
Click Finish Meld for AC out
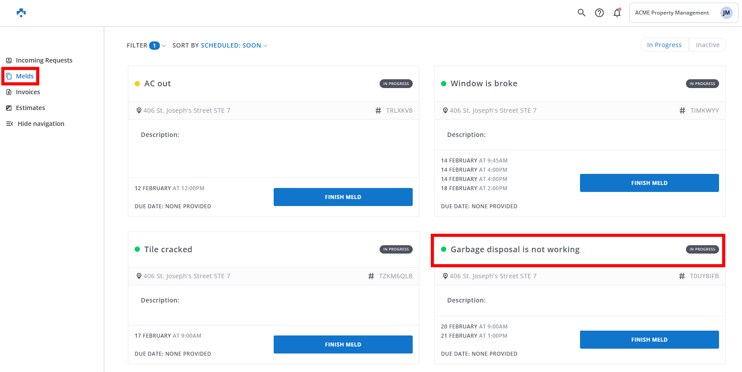click(x=343, y=197)
